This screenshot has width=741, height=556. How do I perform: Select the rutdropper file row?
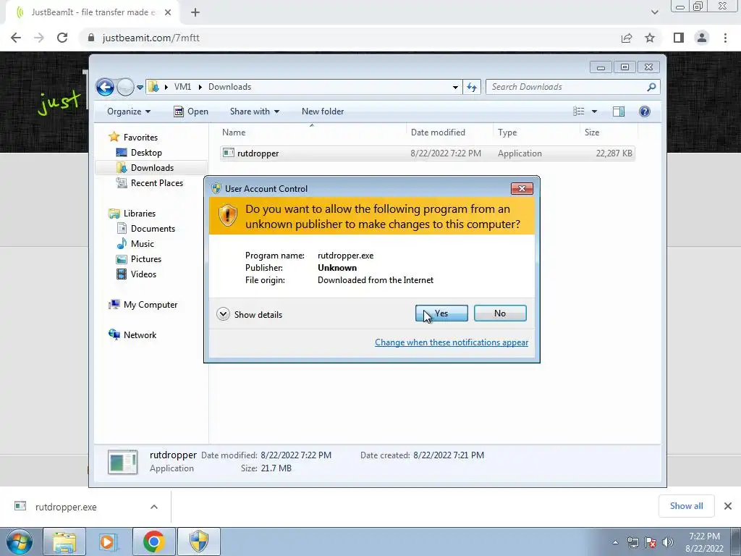(x=427, y=153)
